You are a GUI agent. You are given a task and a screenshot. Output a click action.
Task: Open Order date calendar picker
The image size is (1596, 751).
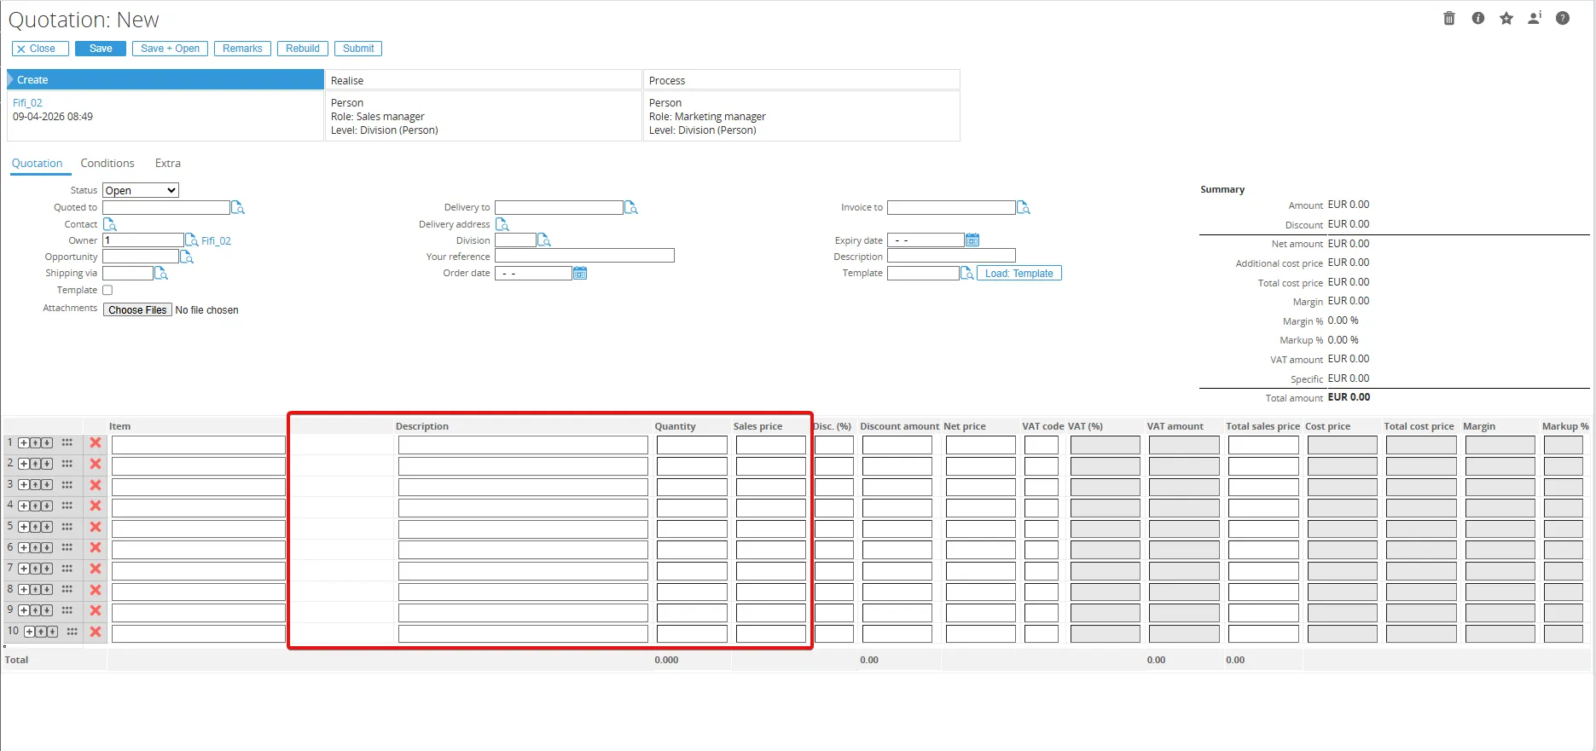[580, 273]
